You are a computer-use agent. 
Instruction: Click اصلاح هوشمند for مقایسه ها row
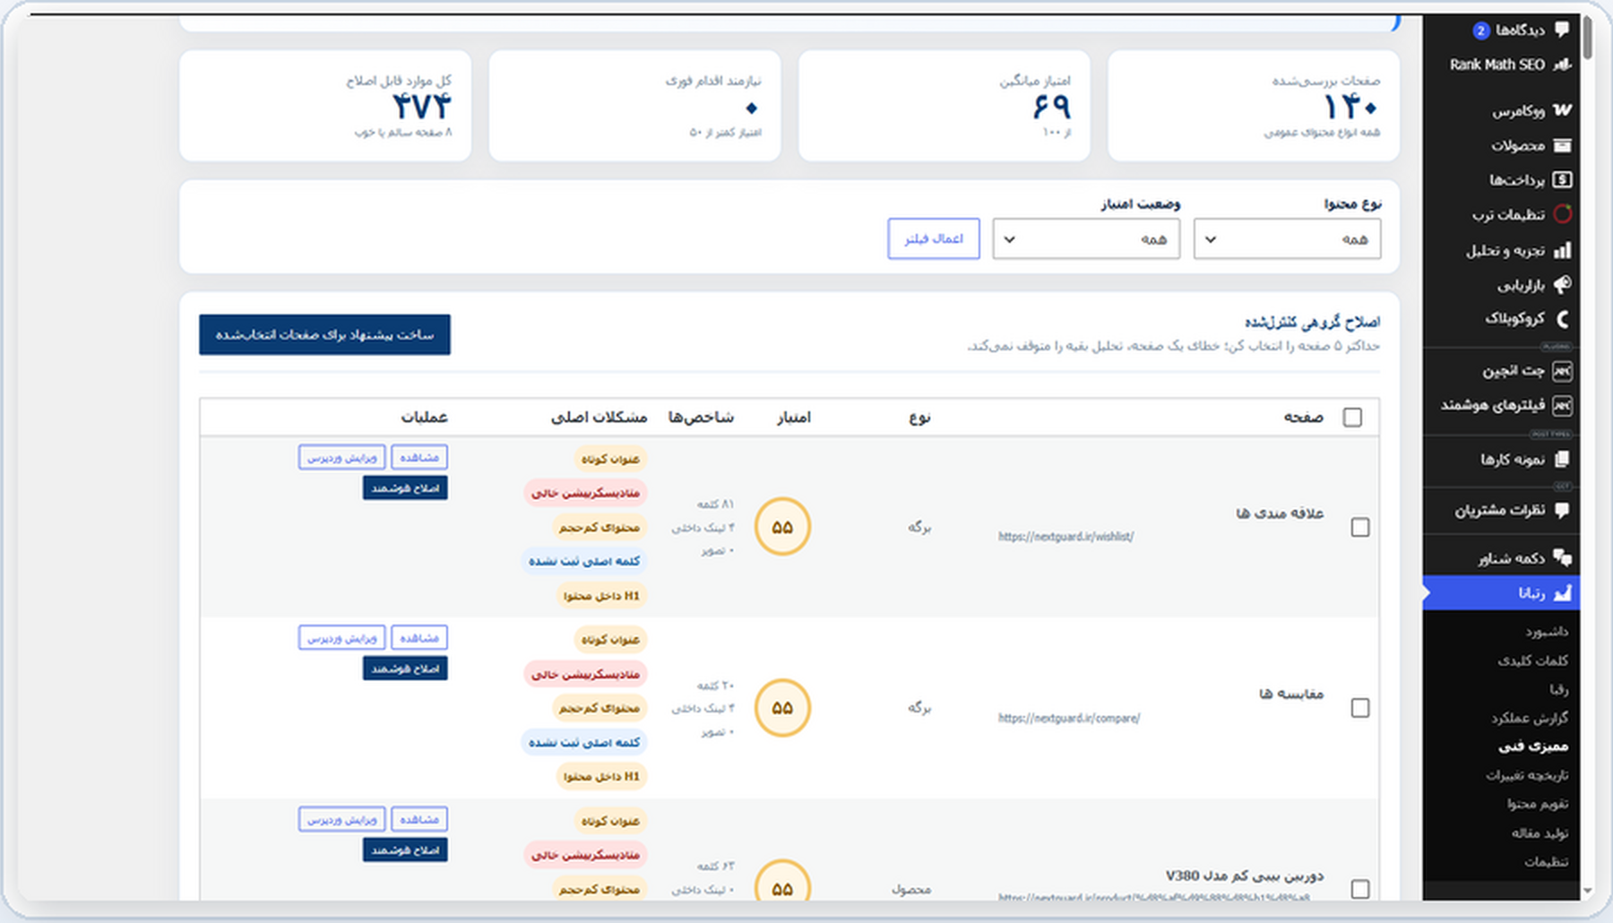pyautogui.click(x=405, y=669)
